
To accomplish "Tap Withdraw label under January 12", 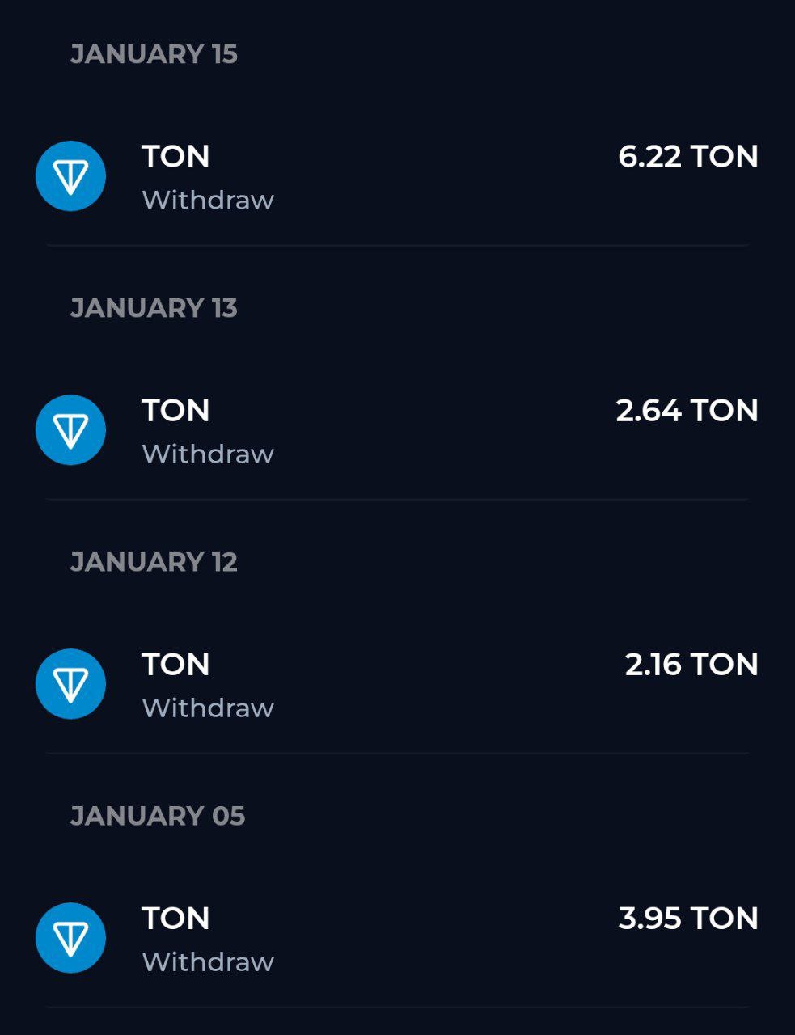I will point(208,708).
